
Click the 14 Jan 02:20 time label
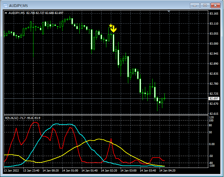click(109, 171)
